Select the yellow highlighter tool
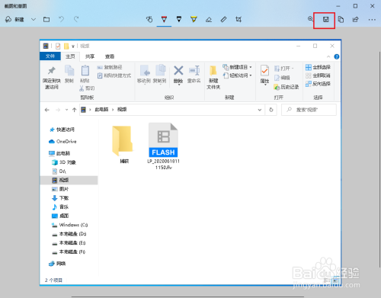This screenshot has width=381, height=298. (x=194, y=19)
